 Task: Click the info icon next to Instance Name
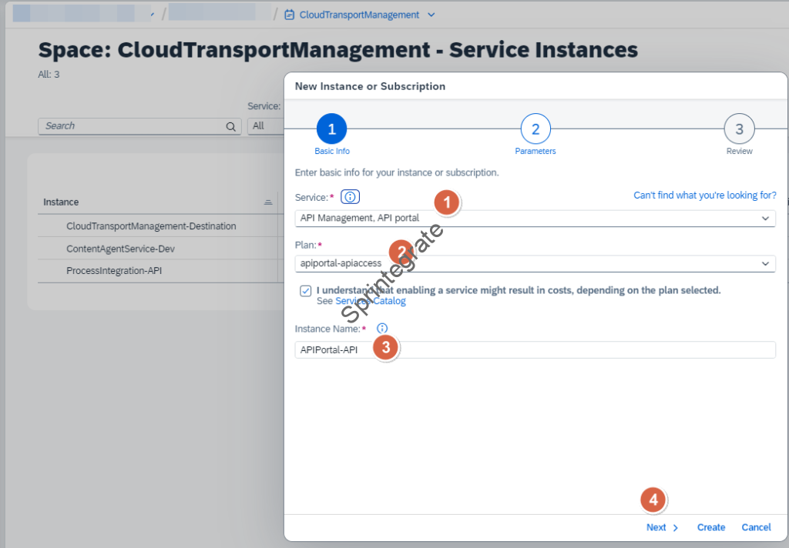tap(381, 328)
